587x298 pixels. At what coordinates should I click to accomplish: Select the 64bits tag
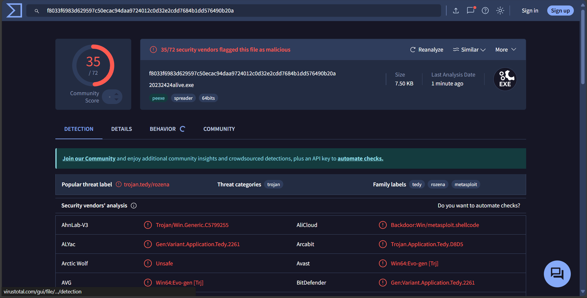click(x=208, y=98)
